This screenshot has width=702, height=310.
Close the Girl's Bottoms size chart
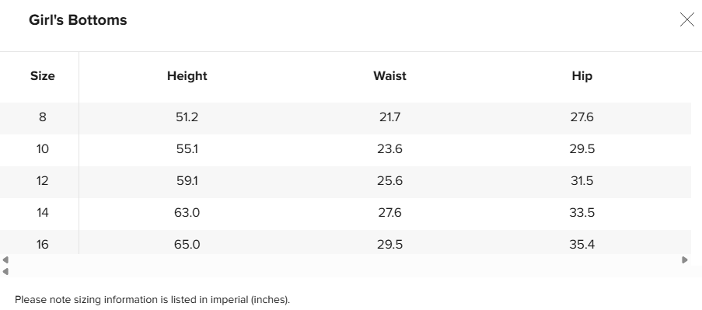pyautogui.click(x=686, y=19)
